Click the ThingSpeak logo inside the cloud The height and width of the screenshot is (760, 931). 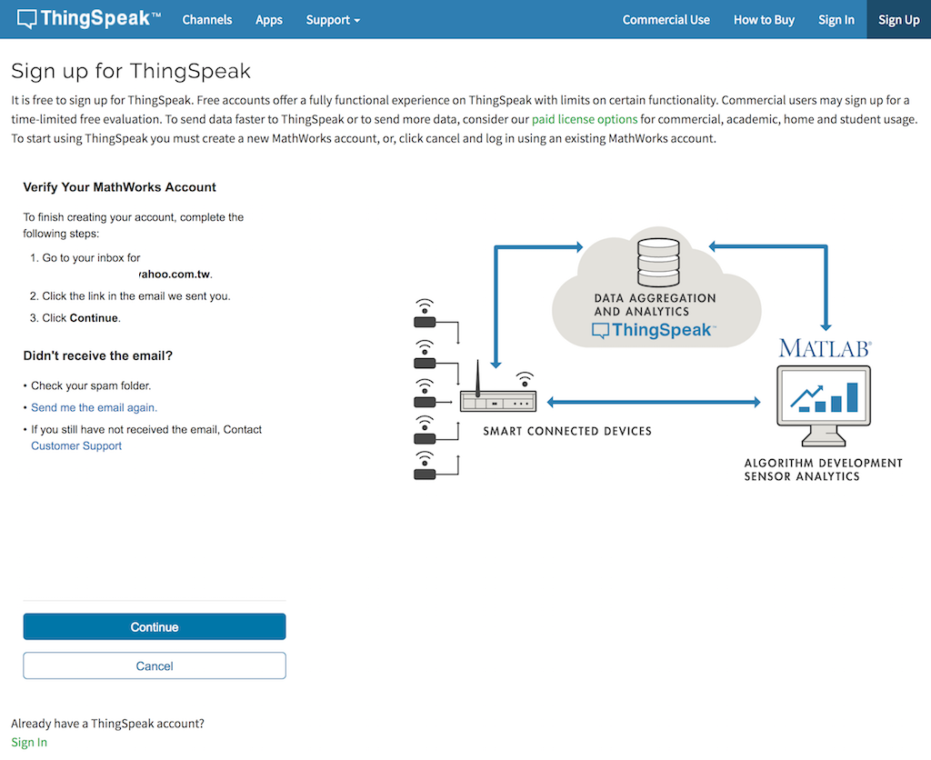click(654, 330)
